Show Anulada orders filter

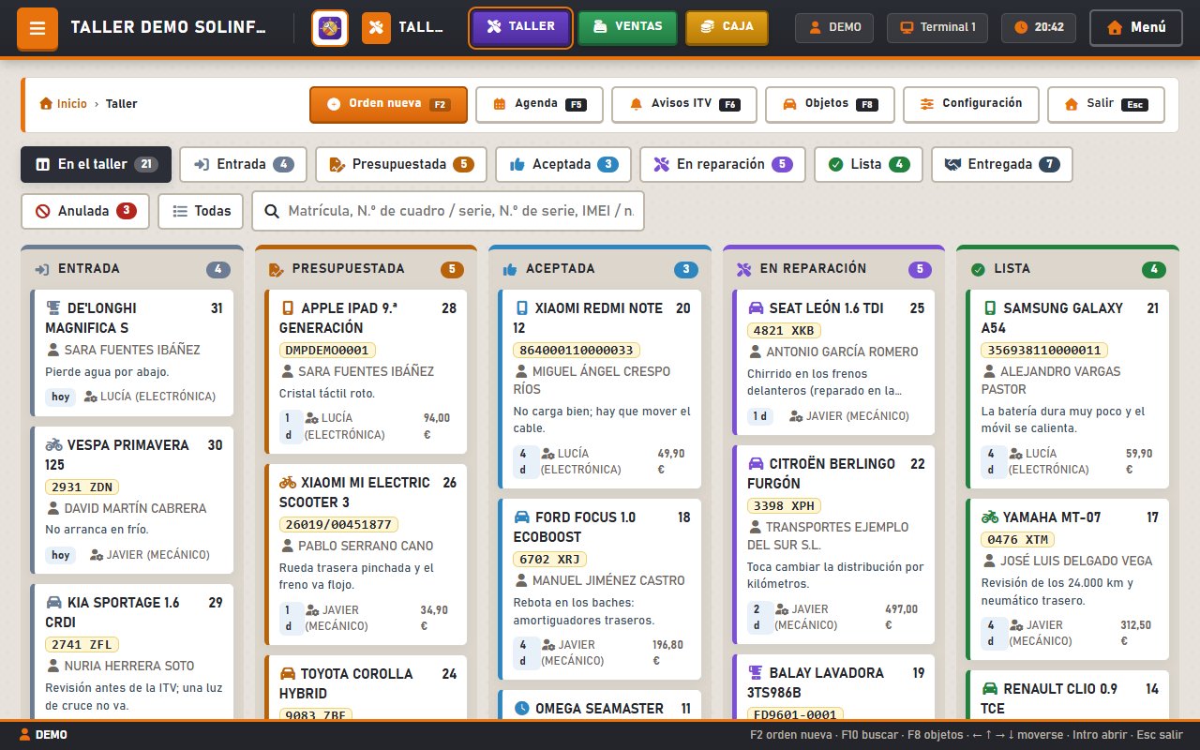coord(84,211)
